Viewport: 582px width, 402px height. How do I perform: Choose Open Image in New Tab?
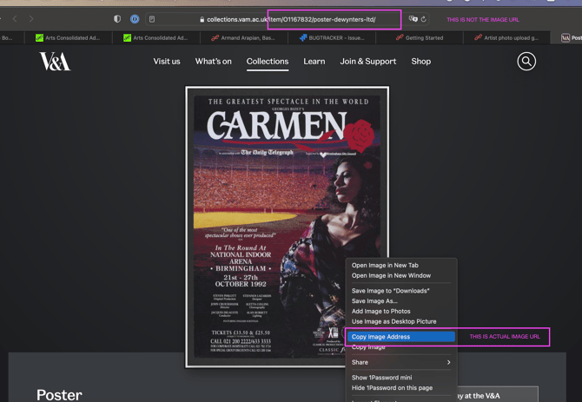point(400,265)
